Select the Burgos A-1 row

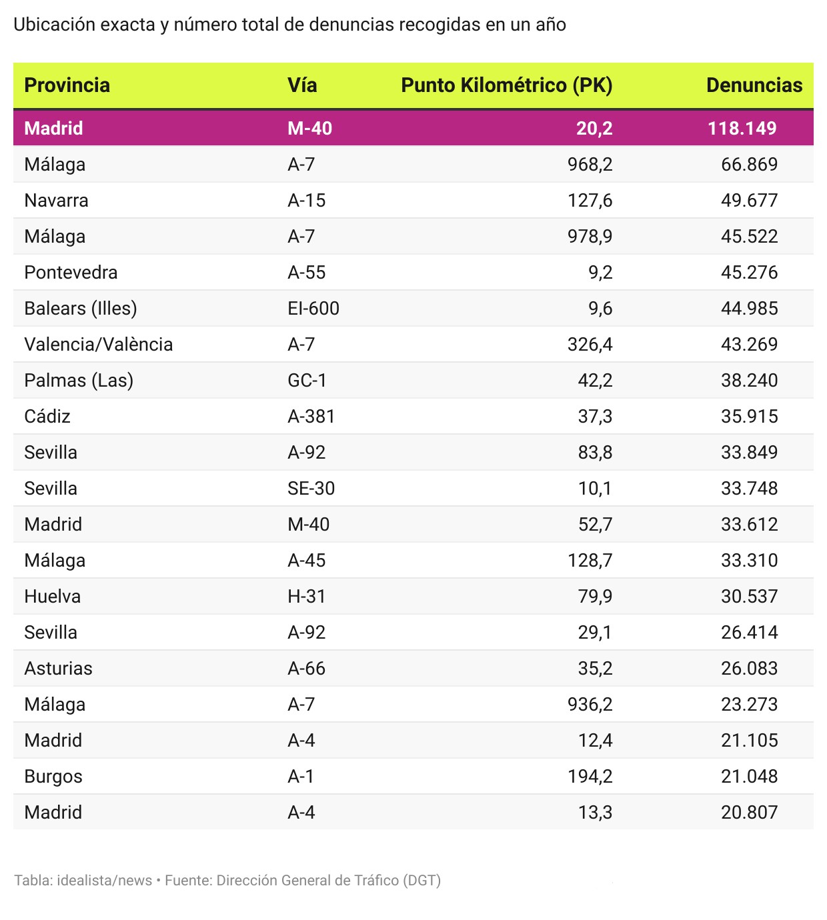pos(414,776)
